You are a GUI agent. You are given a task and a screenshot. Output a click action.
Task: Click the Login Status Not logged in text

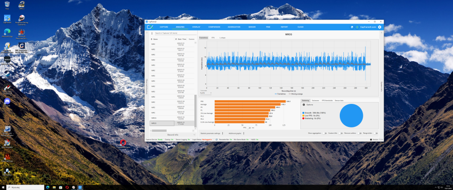pos(207,139)
